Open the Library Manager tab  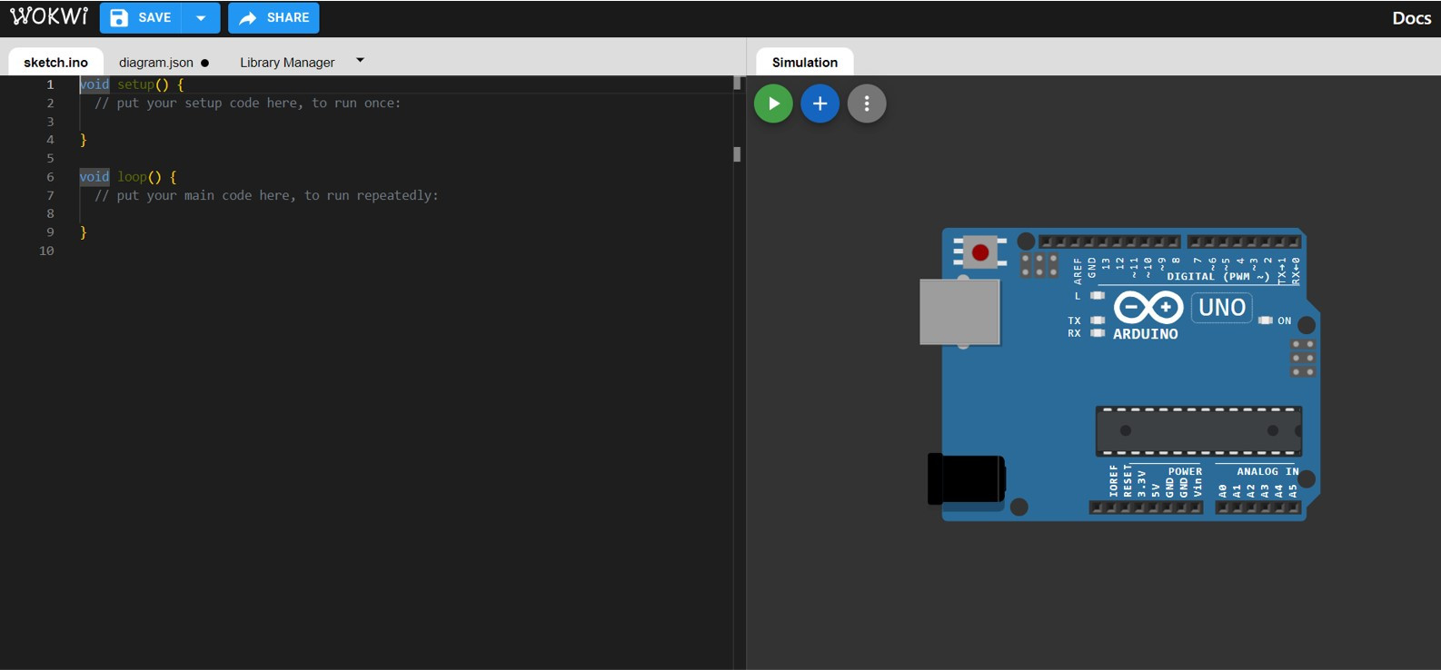[x=287, y=63]
